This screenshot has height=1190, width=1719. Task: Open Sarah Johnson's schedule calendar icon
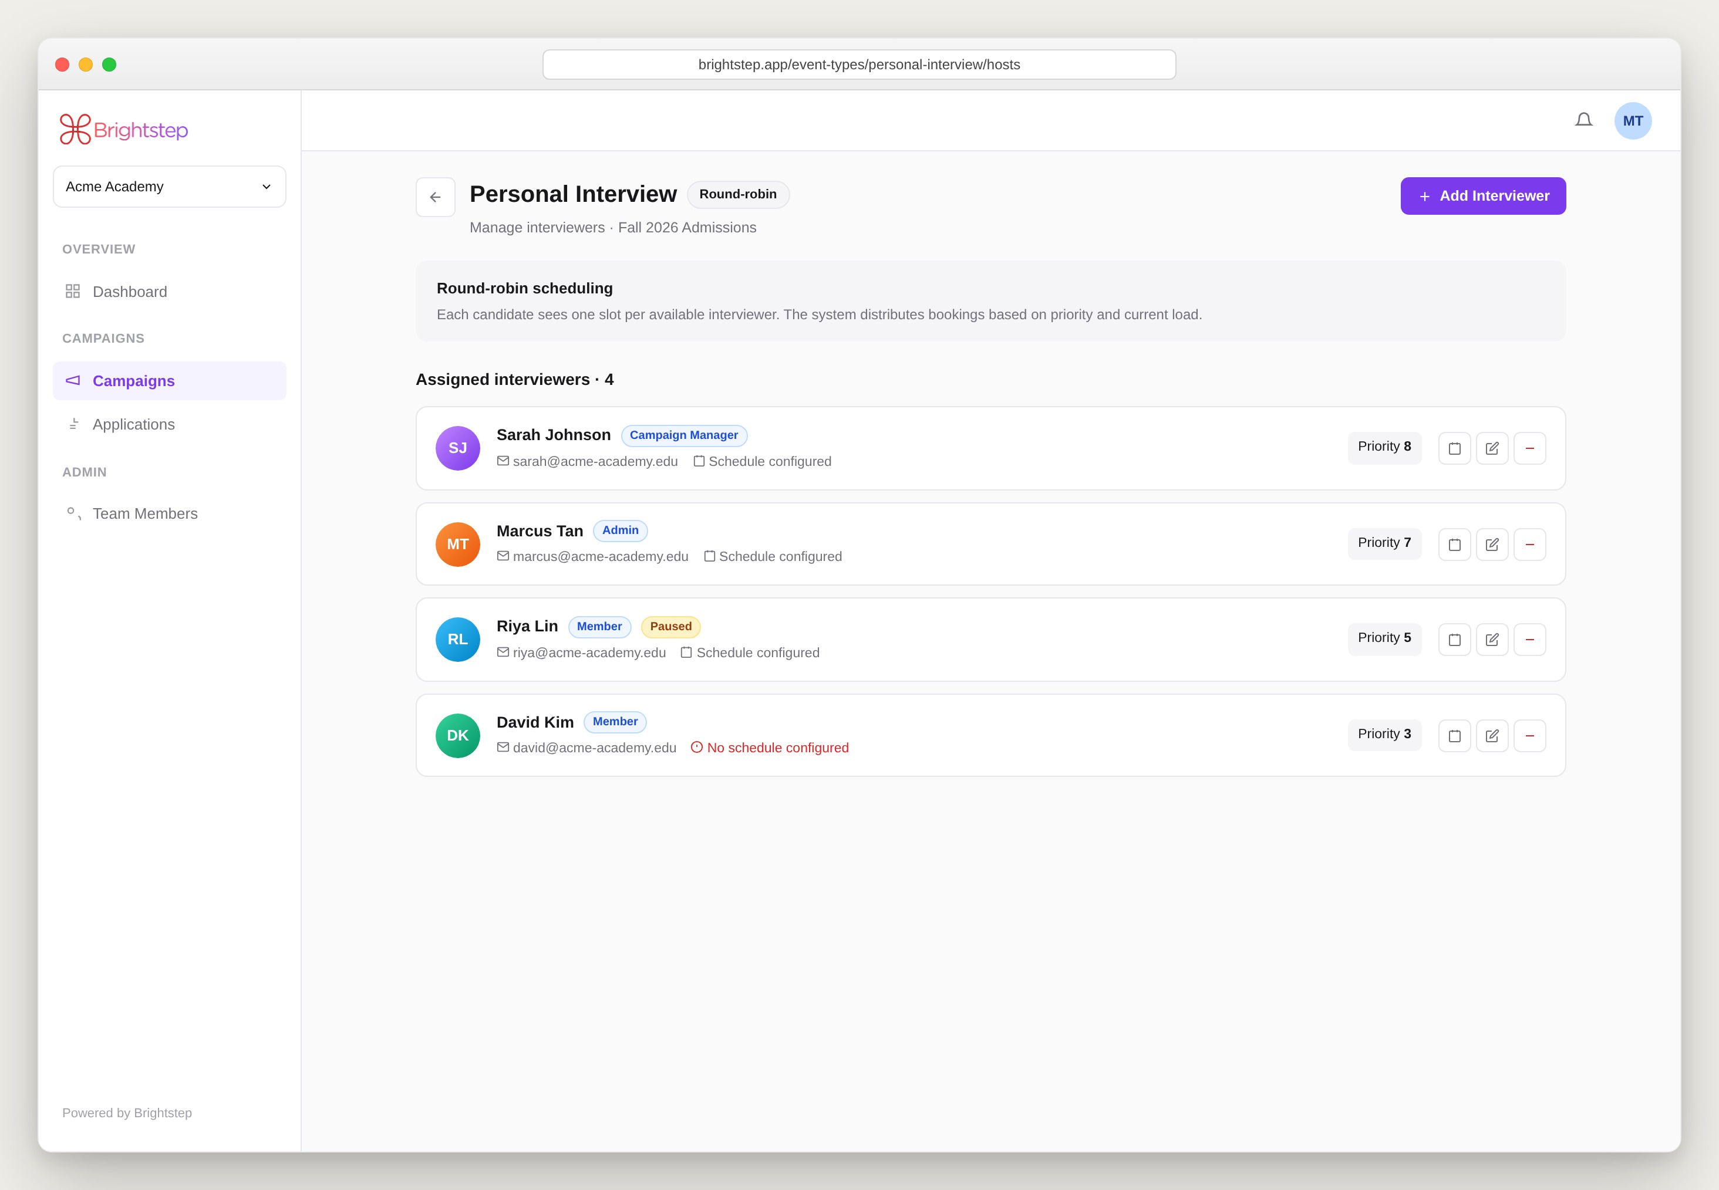(x=1454, y=448)
